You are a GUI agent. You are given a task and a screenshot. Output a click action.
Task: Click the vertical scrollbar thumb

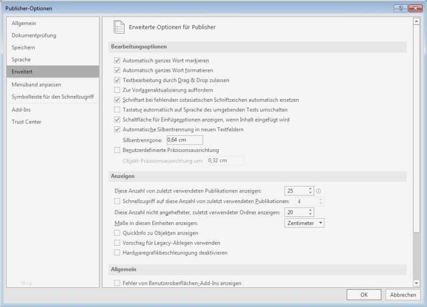(x=416, y=128)
